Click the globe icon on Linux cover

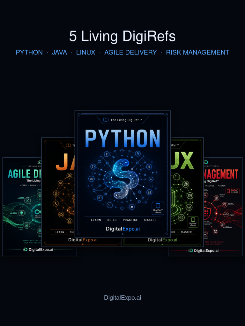click(186, 184)
